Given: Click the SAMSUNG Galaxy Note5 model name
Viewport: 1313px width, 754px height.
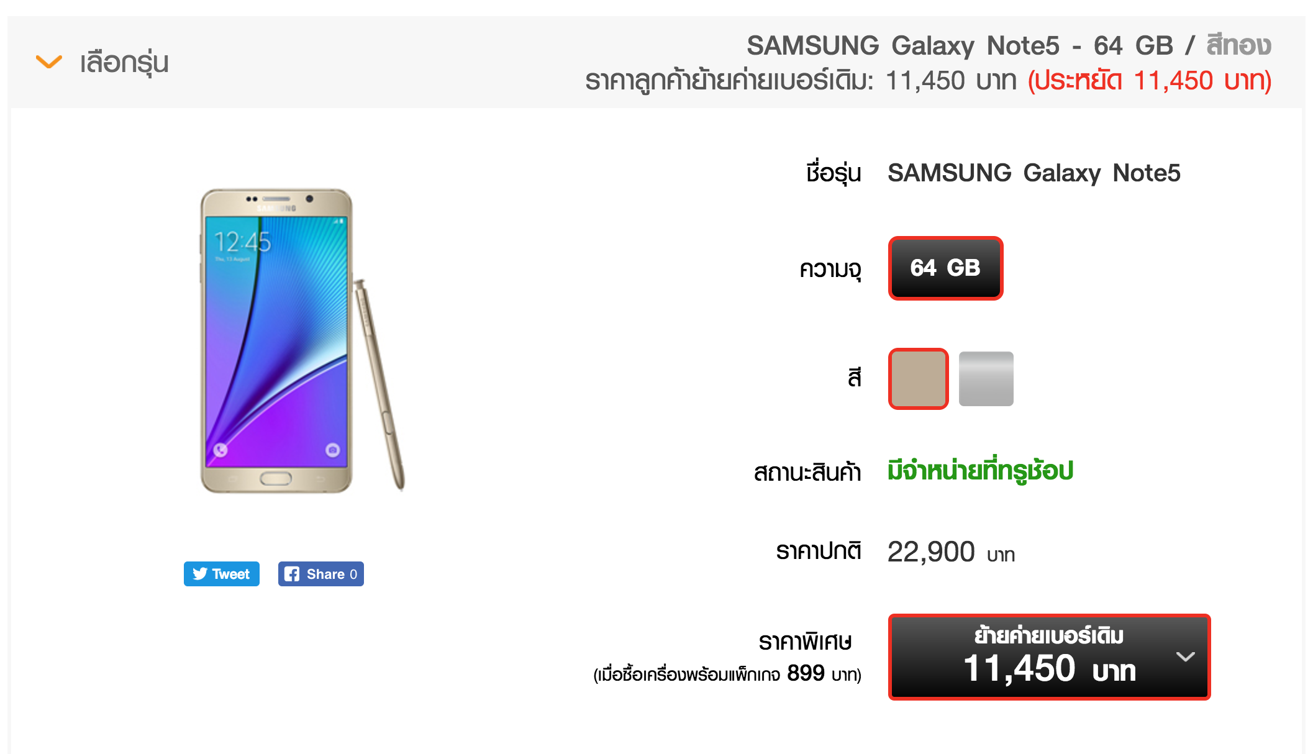Looking at the screenshot, I should tap(1034, 173).
